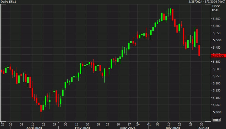Click the 5,100 price axis tick
Image resolution: width=226 pixels, height=129 pixels.
[x=216, y=98]
